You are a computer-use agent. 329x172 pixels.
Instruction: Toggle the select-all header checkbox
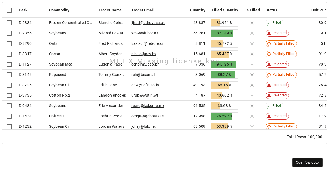9,10
